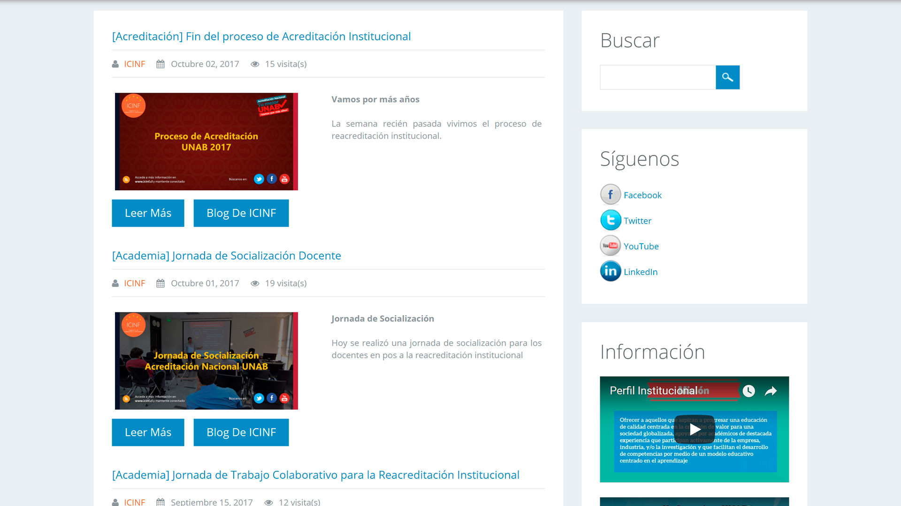Viewport: 901px width, 506px height.
Task: Click the YouTube icon in Socialización thumbnail
Action: [284, 398]
